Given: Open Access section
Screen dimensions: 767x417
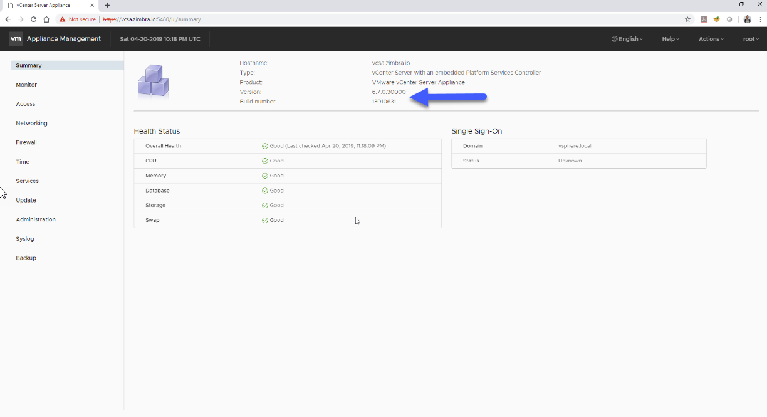Looking at the screenshot, I should (26, 104).
